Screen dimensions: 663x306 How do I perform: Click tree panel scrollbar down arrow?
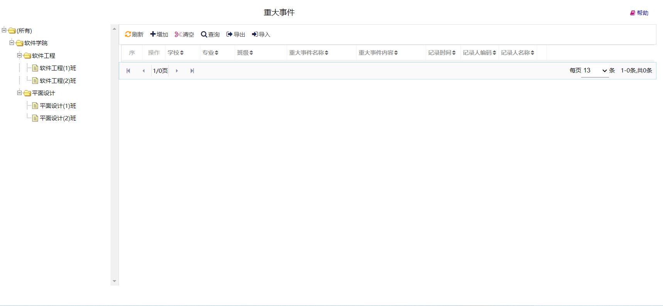tap(114, 281)
